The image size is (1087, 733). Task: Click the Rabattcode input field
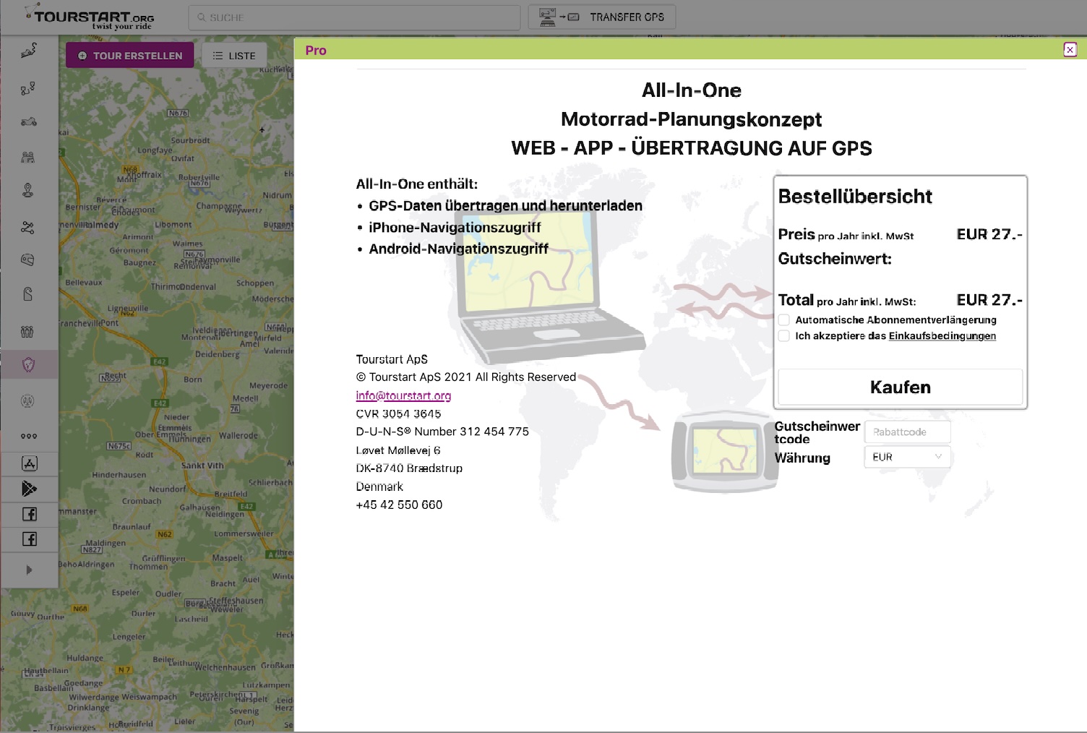(x=906, y=432)
